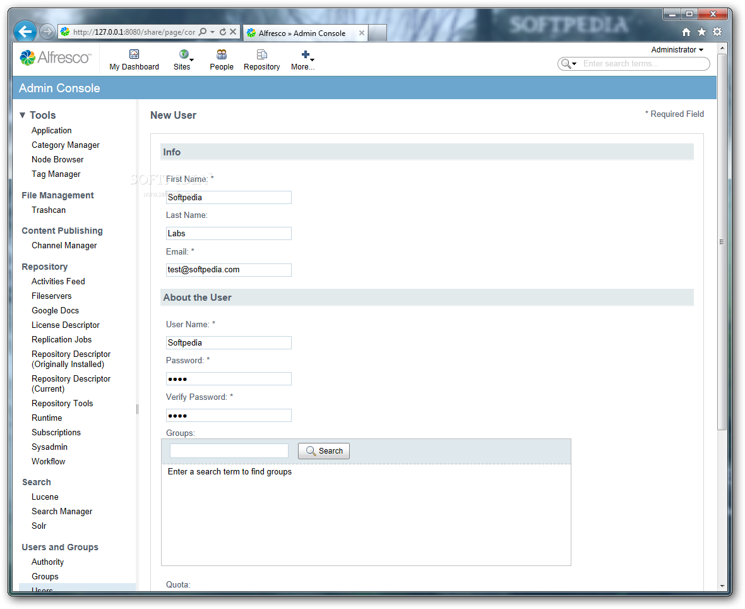Open Category Manager link
Viewport: 745px width, 609px height.
coord(66,145)
